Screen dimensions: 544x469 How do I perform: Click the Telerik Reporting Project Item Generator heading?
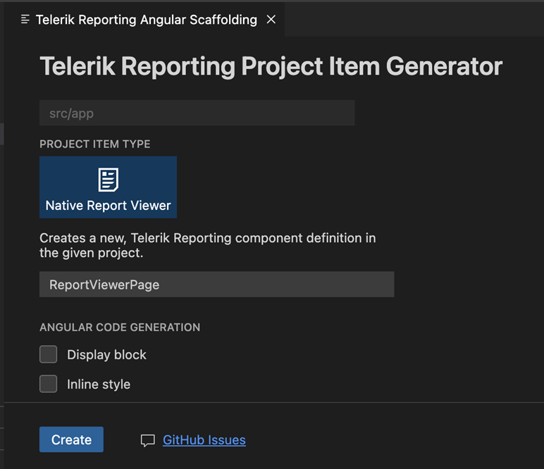(271, 67)
